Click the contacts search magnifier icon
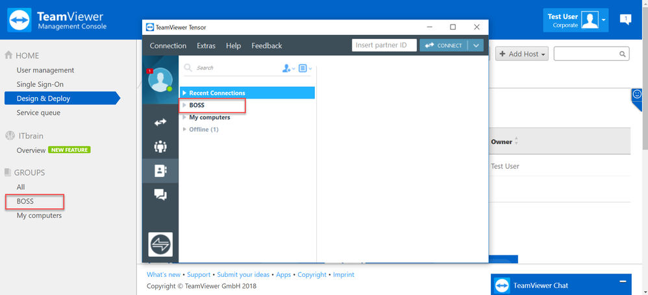 [188, 67]
